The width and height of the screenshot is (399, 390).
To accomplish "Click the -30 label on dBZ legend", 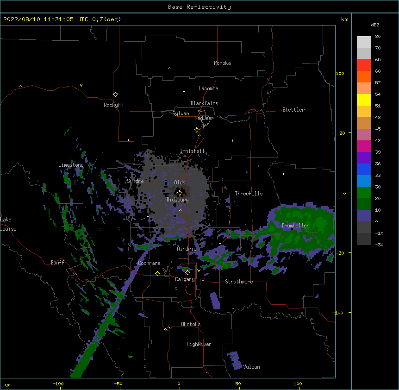I will pyautogui.click(x=379, y=245).
